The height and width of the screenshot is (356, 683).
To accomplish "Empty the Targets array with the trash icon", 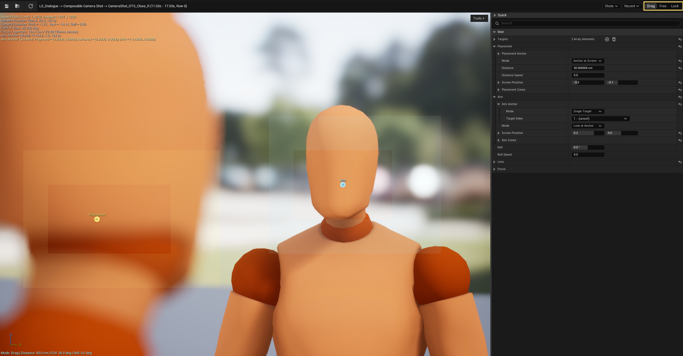I will [x=614, y=39].
